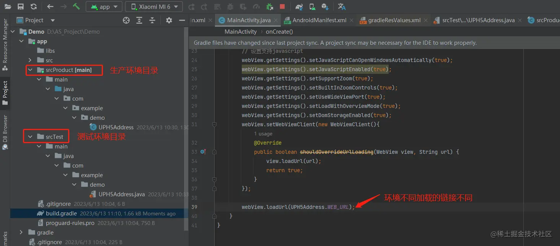560x246 pixels.
Task: Build project with the green hammer icon
Action: (x=77, y=7)
